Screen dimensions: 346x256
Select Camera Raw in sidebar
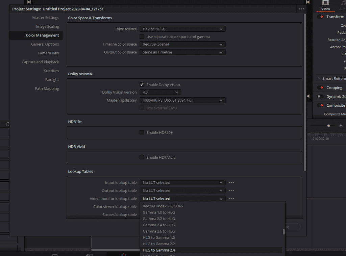(x=48, y=53)
